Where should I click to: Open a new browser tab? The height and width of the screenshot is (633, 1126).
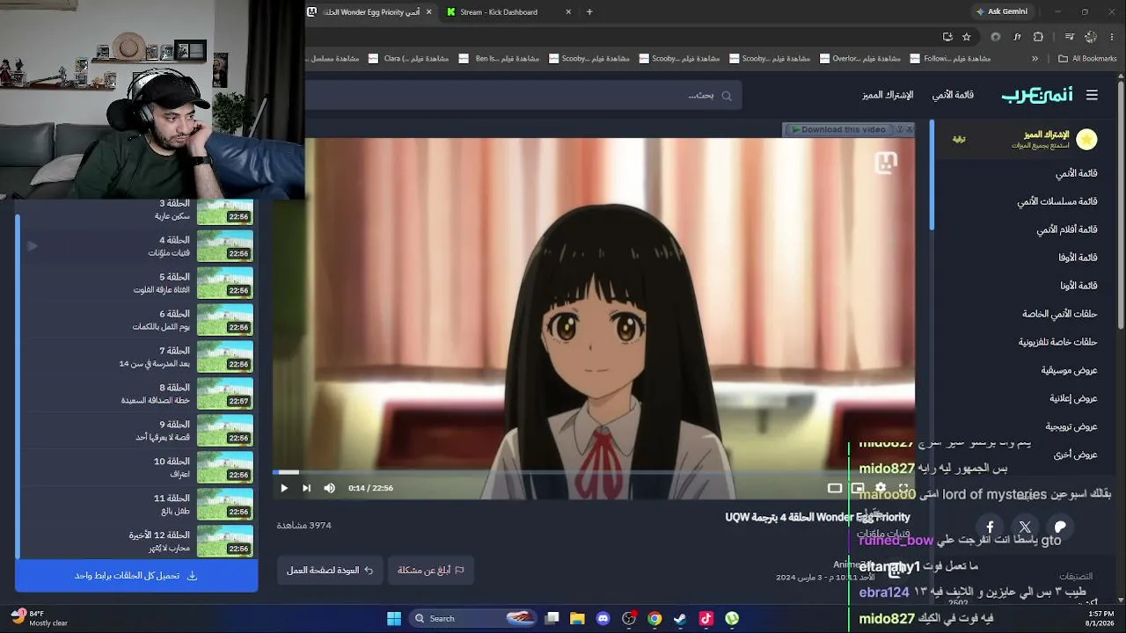pyautogui.click(x=589, y=12)
